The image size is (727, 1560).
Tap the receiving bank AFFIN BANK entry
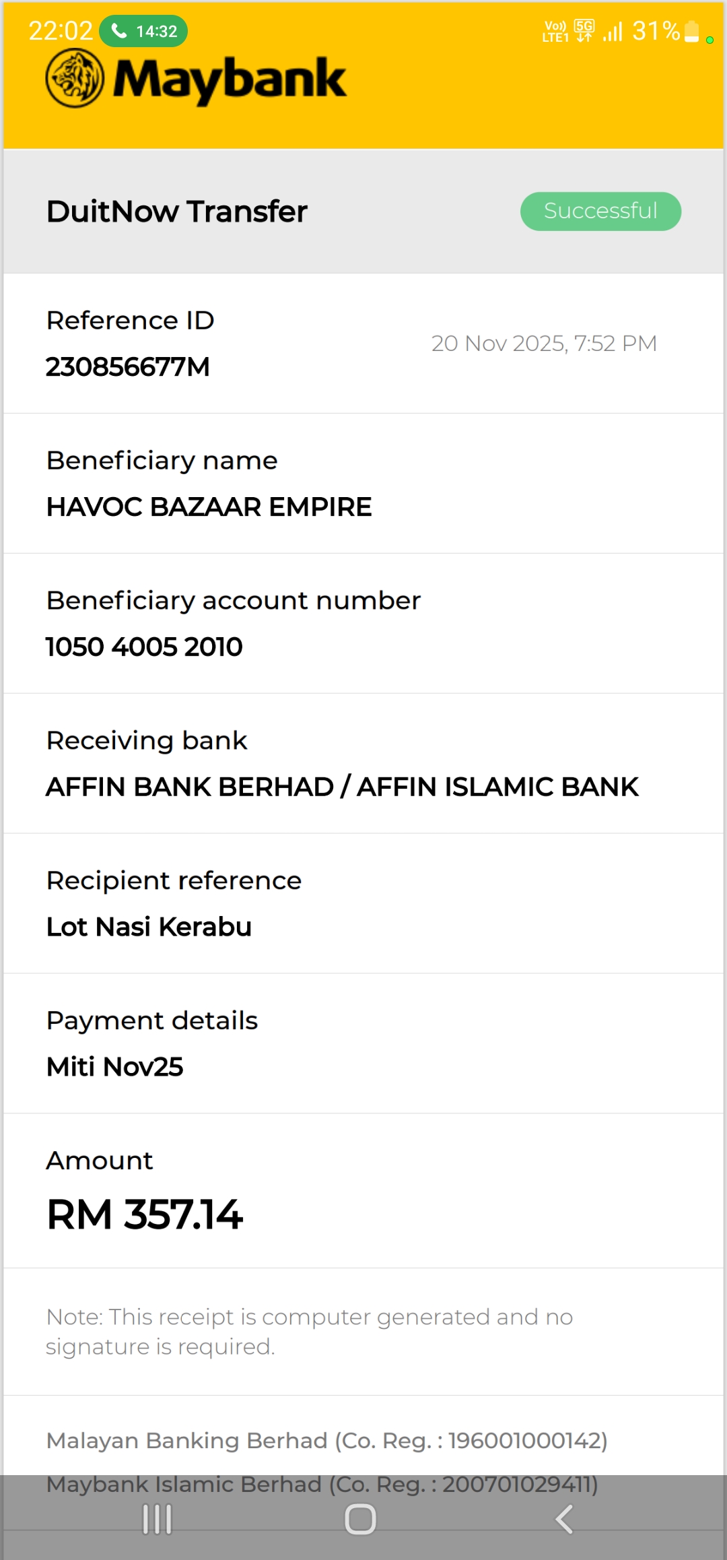coord(342,787)
